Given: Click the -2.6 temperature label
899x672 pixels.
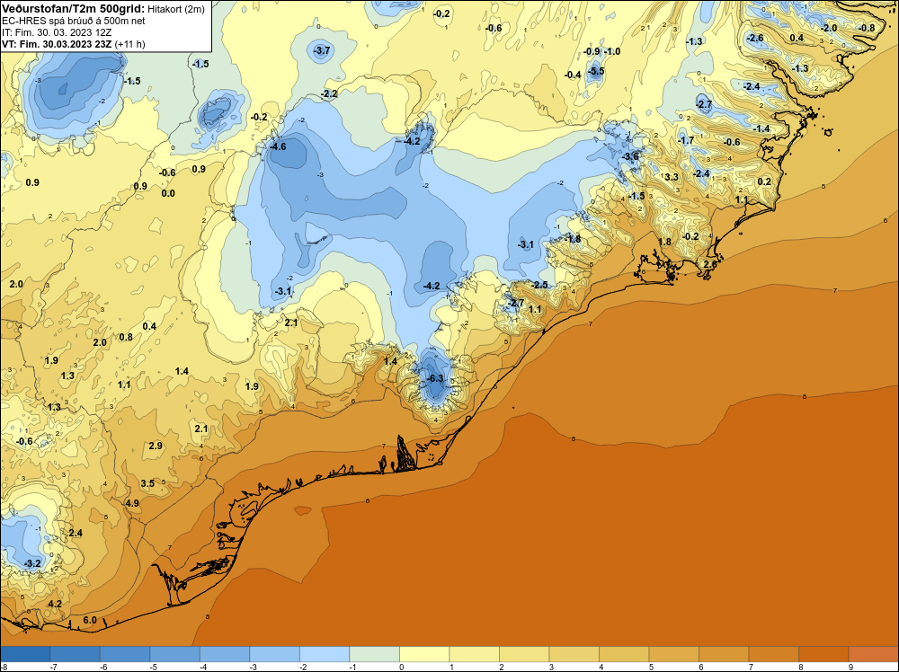Looking at the screenshot, I should 754,38.
